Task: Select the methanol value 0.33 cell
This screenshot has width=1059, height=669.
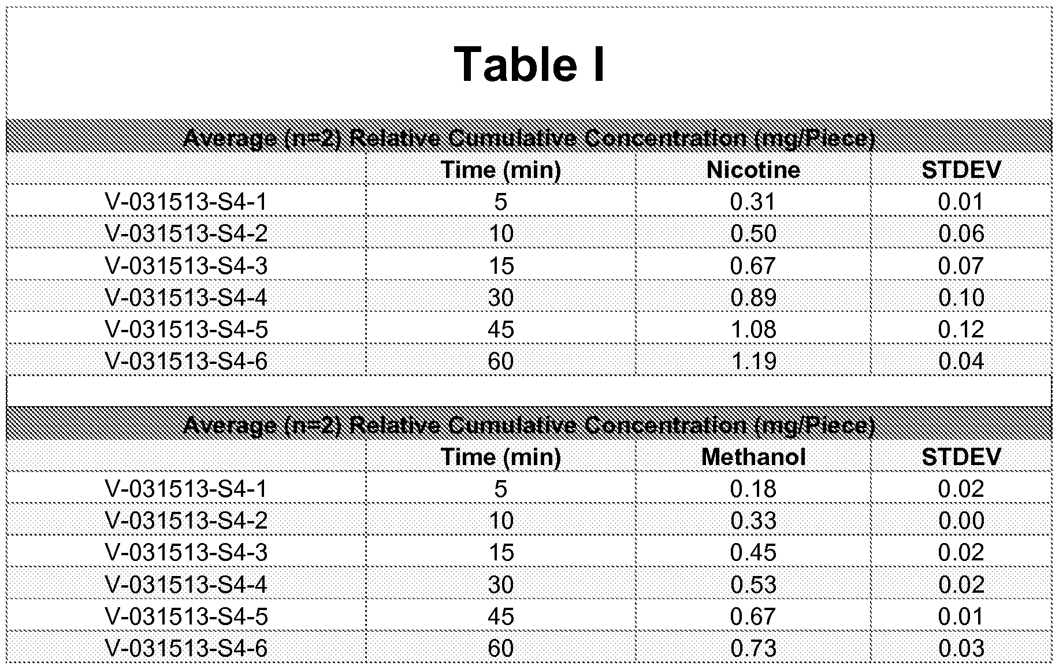Action: [753, 521]
